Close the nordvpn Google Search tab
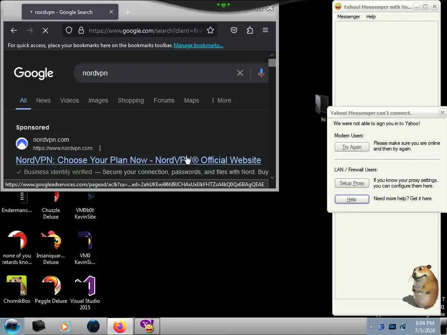This screenshot has height=335, width=447. click(x=111, y=12)
